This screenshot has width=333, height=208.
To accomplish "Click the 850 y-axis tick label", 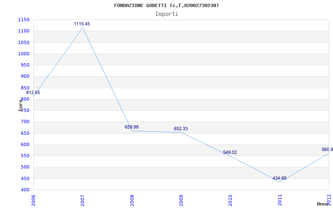I will coord(25,88).
